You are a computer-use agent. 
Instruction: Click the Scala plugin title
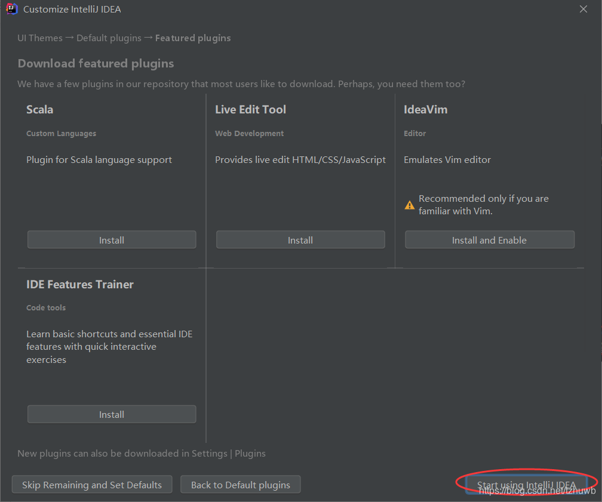tap(40, 109)
